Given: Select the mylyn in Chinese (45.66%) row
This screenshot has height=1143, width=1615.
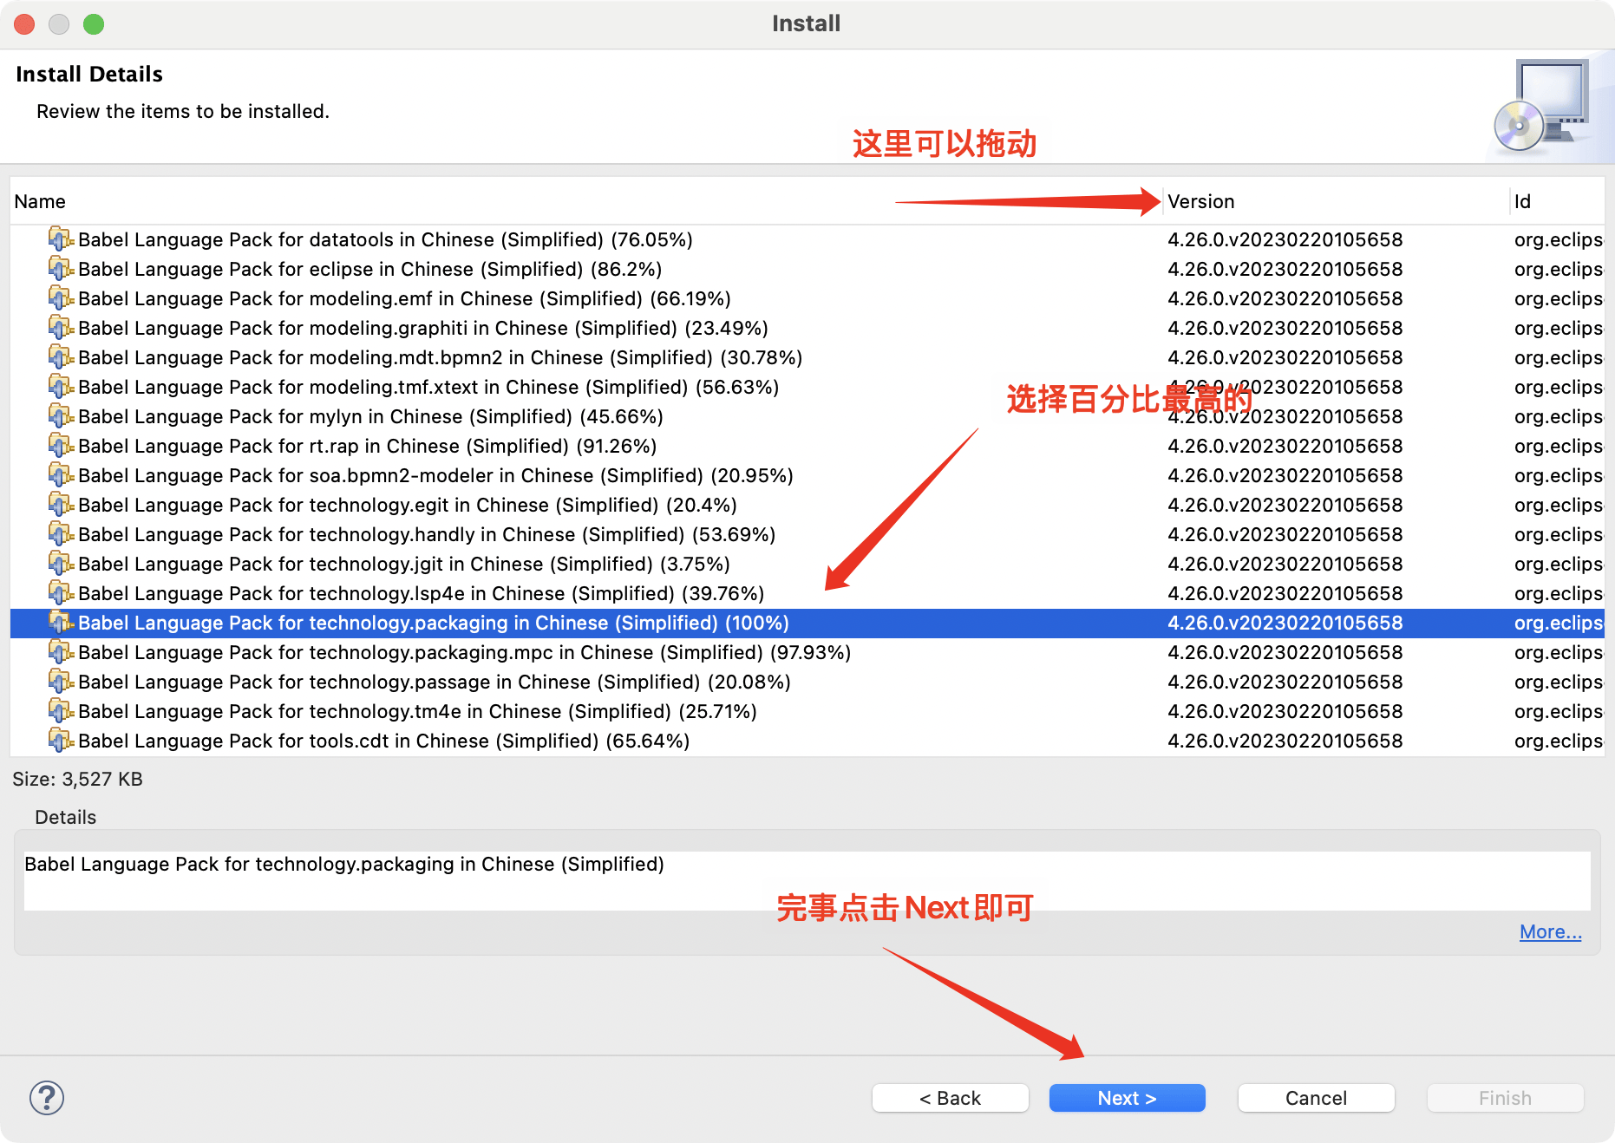Looking at the screenshot, I should [x=807, y=416].
